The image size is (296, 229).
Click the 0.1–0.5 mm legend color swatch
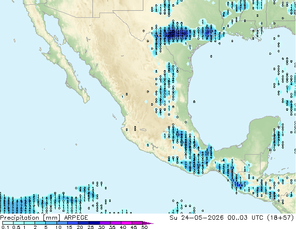pyautogui.click(x=8, y=223)
